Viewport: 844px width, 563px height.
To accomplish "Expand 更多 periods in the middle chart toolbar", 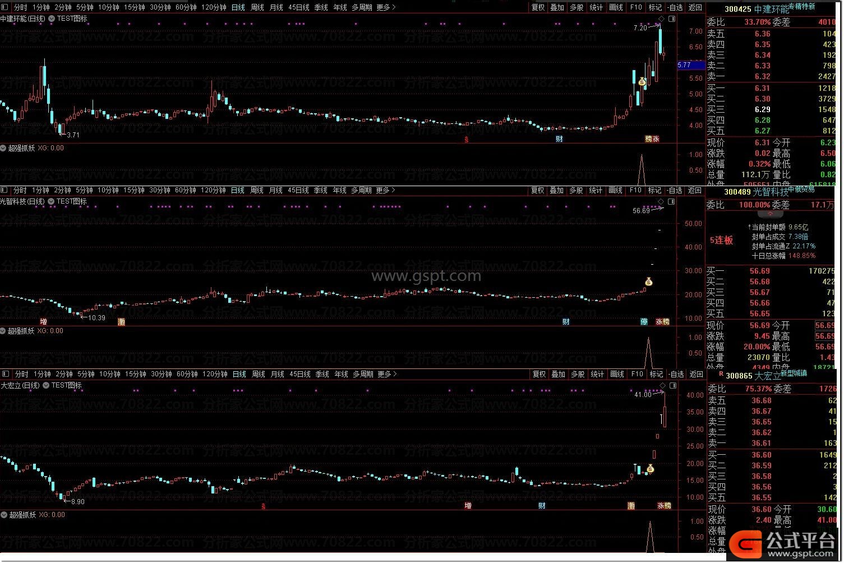I will [386, 190].
